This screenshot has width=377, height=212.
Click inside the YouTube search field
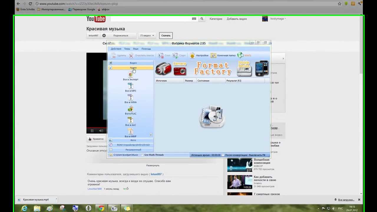pos(151,19)
